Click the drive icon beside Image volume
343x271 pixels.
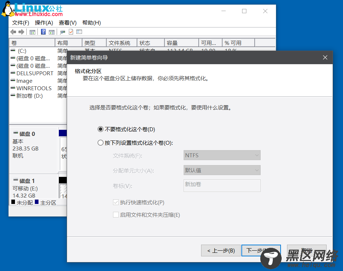13,80
